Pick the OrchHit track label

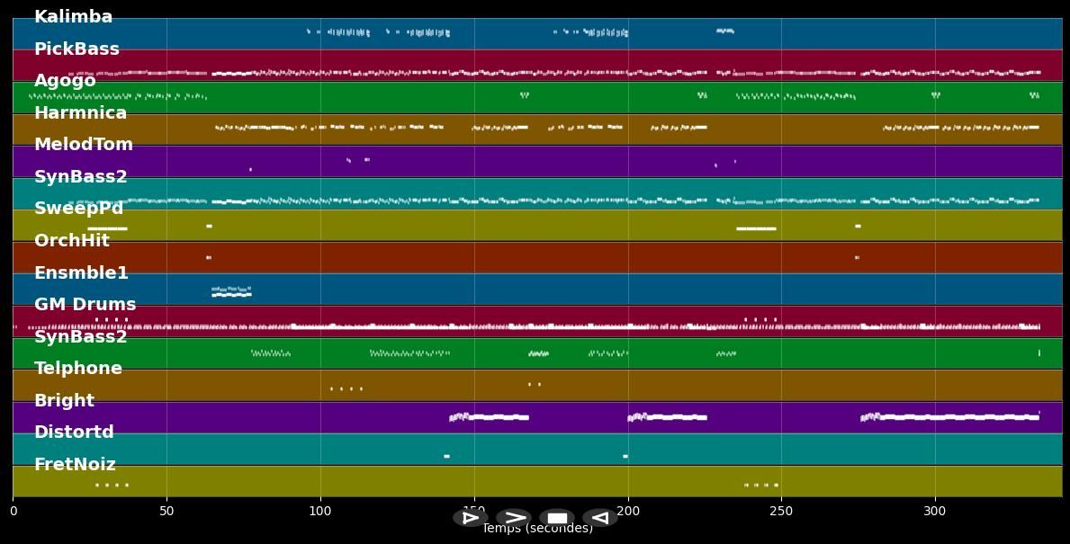[x=72, y=241]
